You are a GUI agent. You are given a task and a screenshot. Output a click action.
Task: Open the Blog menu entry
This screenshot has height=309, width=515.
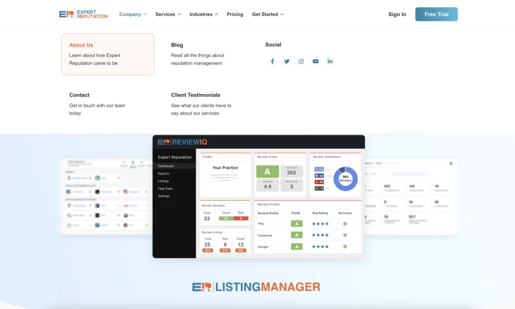click(x=177, y=45)
